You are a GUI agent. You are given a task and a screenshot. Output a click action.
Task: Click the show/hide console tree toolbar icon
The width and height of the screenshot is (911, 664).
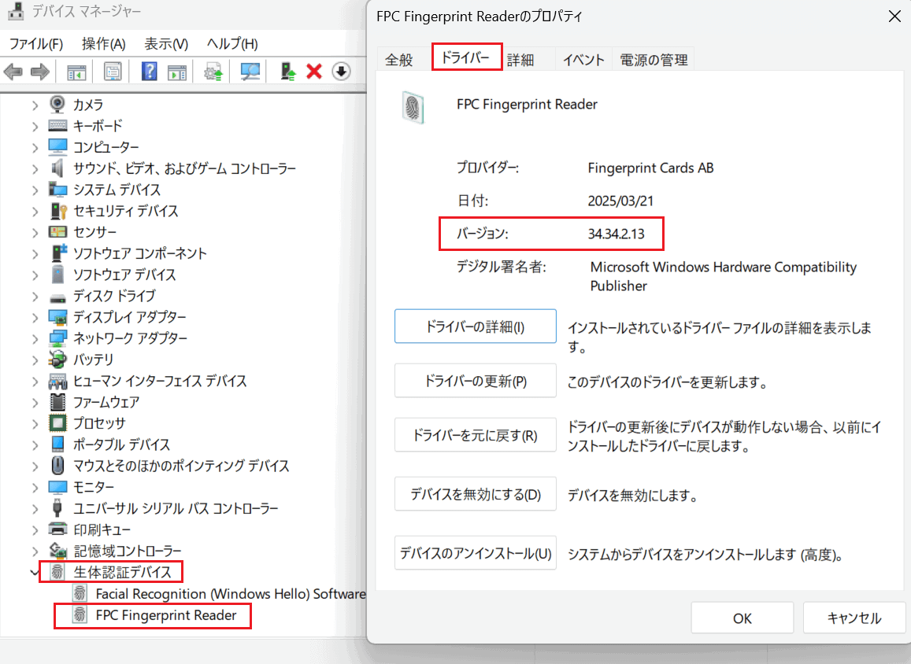[76, 72]
